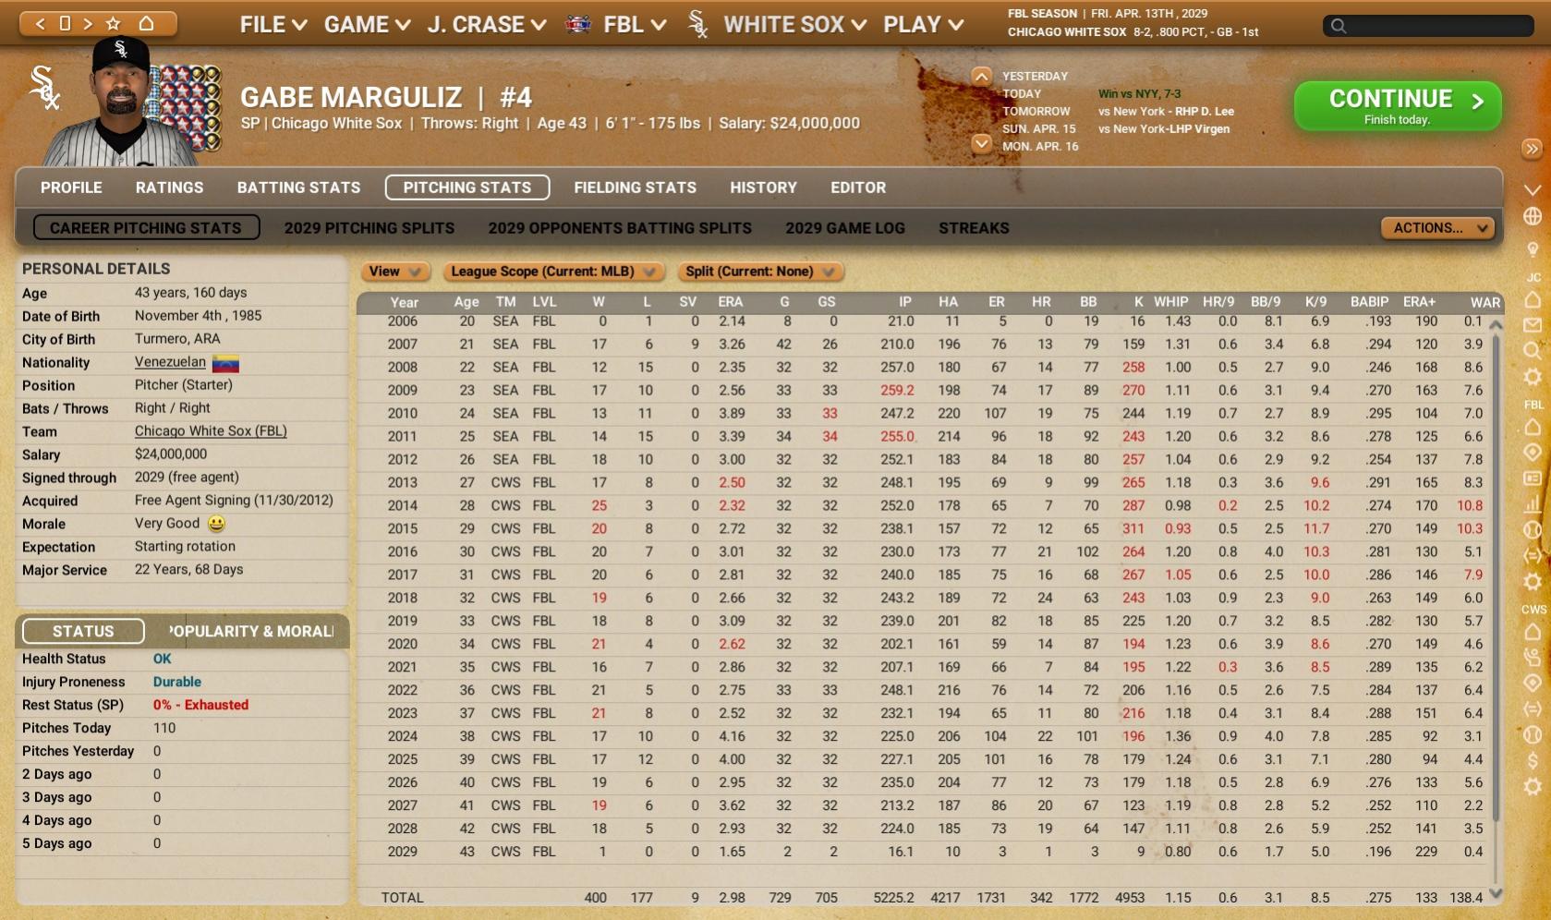Viewport: 1551px width, 920px height.
Task: Click the bar chart icon in the sidebar
Action: click(x=1533, y=504)
